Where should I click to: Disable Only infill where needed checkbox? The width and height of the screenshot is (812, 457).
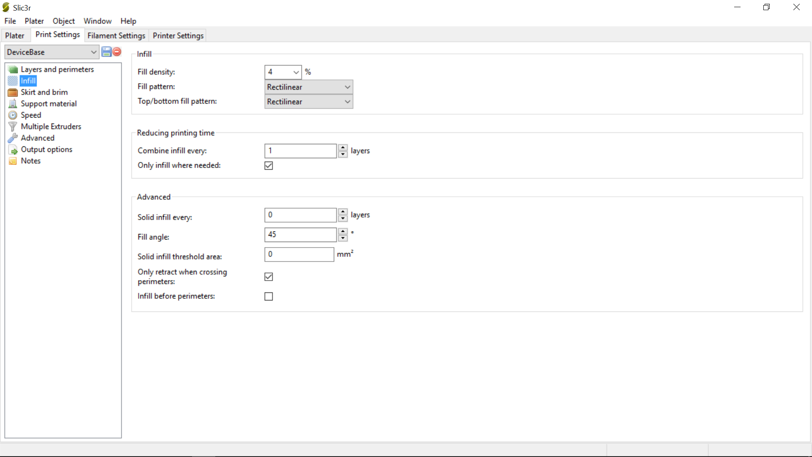point(269,165)
